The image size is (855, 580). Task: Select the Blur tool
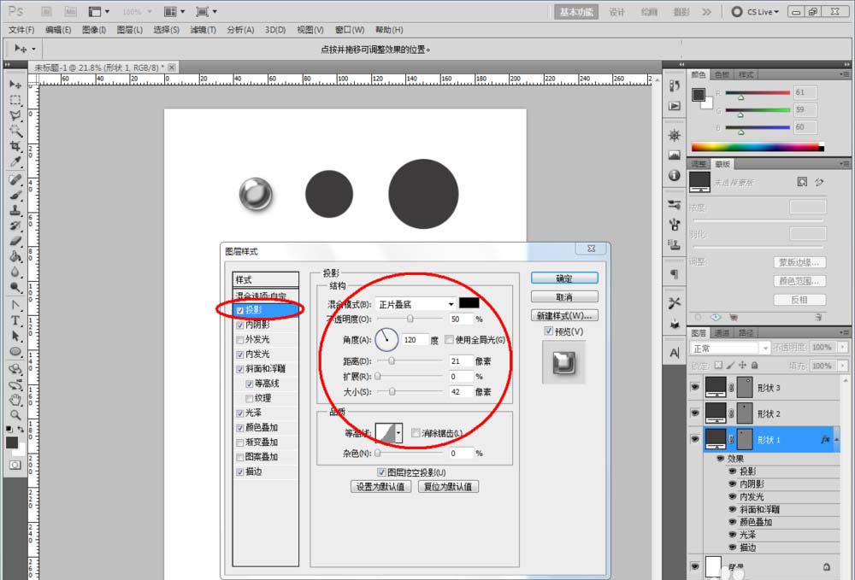15,272
